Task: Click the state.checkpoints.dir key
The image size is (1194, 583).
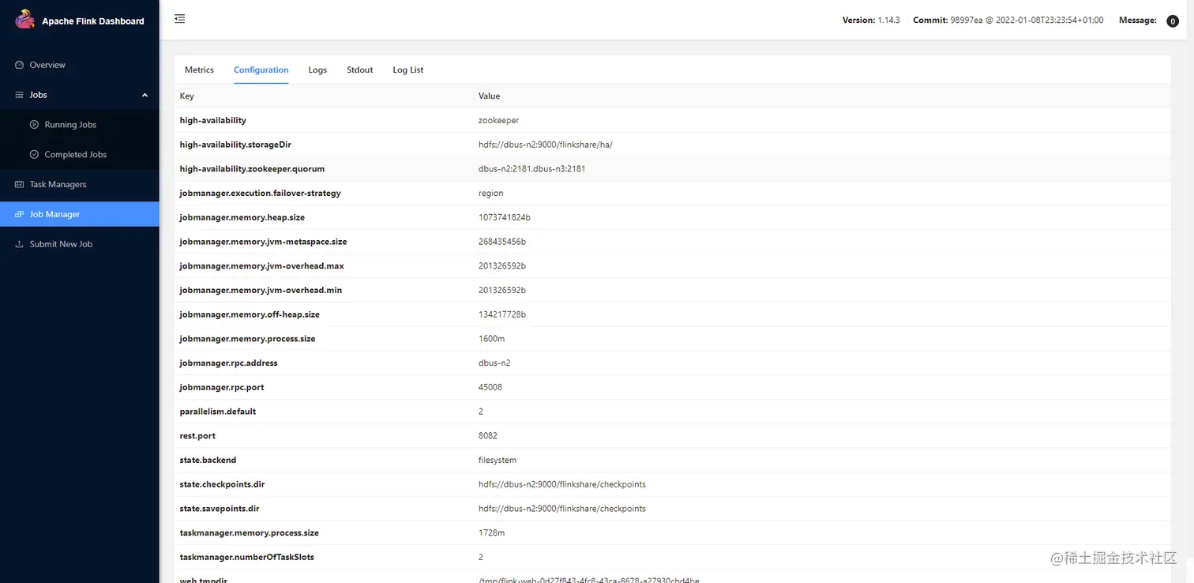Action: (222, 484)
